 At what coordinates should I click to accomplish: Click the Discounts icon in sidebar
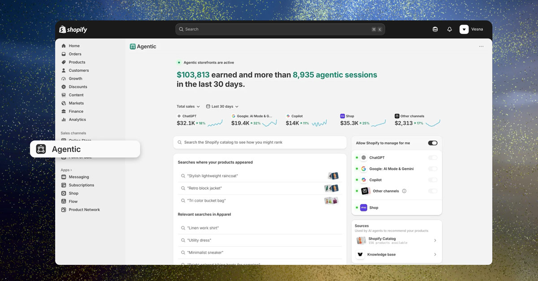pos(64,87)
